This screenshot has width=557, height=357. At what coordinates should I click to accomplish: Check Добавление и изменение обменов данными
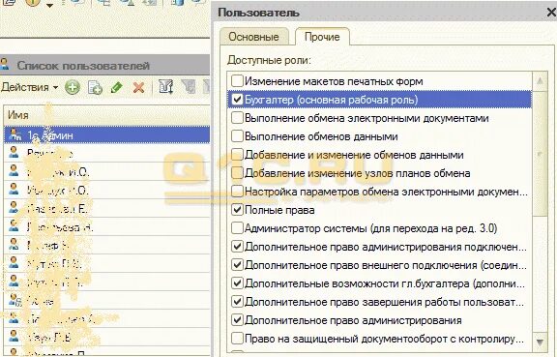237,155
